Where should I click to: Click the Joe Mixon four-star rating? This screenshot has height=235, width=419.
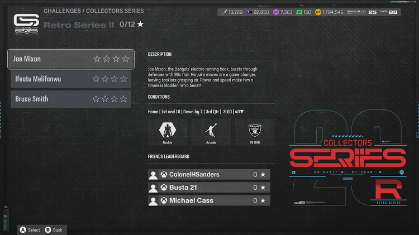pos(111,59)
